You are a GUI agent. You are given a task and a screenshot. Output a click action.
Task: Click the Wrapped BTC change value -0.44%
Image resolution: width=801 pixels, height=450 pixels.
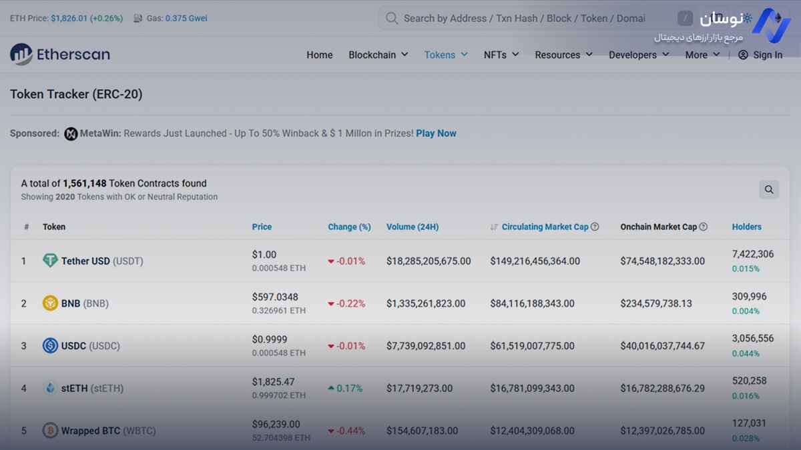pos(351,431)
